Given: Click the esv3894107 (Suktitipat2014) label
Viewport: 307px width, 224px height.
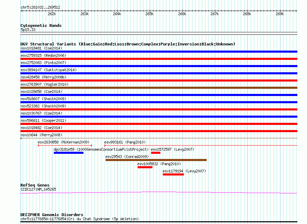Looking at the screenshot, I should point(48,70).
